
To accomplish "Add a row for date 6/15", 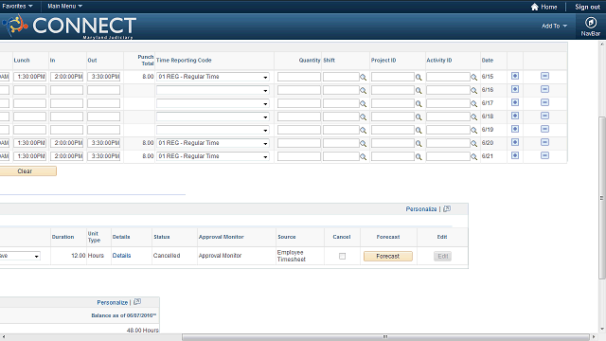I will (x=515, y=76).
